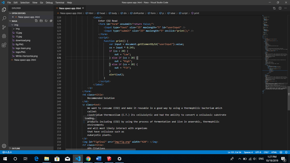
Task: Open Google Chrome from the taskbar
Action: 88,159
